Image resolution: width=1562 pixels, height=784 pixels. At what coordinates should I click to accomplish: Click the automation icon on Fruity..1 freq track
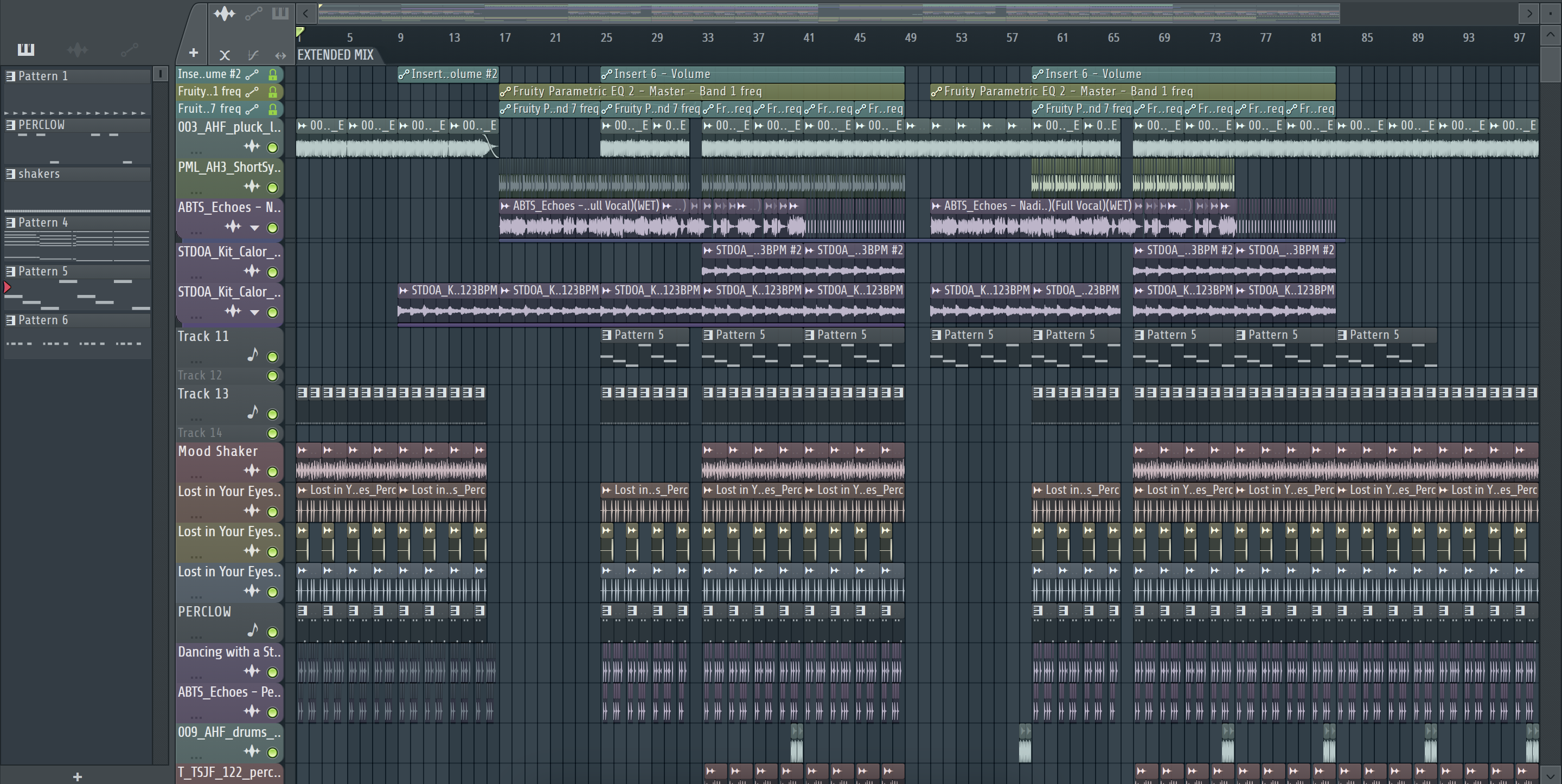(252, 92)
